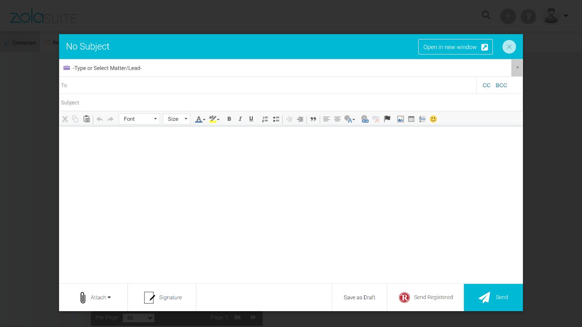Toggle italic formatting

(240, 119)
